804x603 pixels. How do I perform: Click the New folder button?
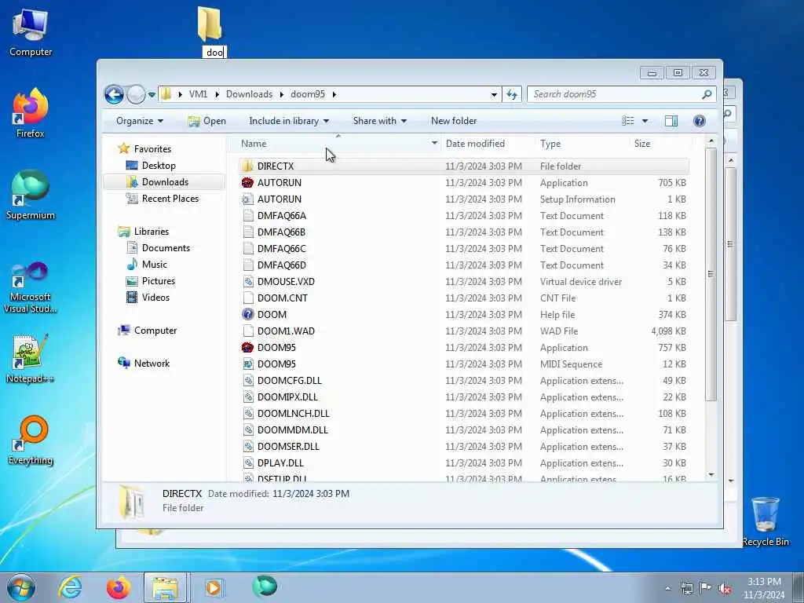[454, 121]
